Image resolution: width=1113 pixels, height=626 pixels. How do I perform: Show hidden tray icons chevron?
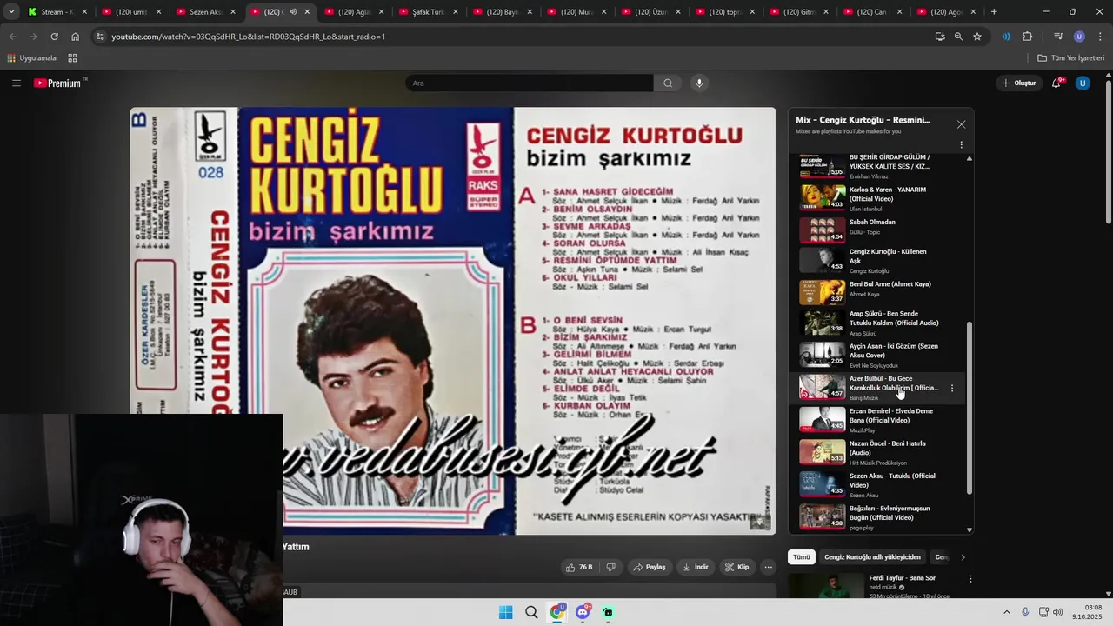click(1007, 612)
